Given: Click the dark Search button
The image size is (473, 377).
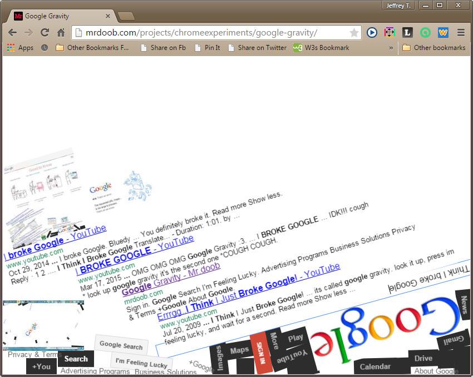Looking at the screenshot, I should click(76, 359).
